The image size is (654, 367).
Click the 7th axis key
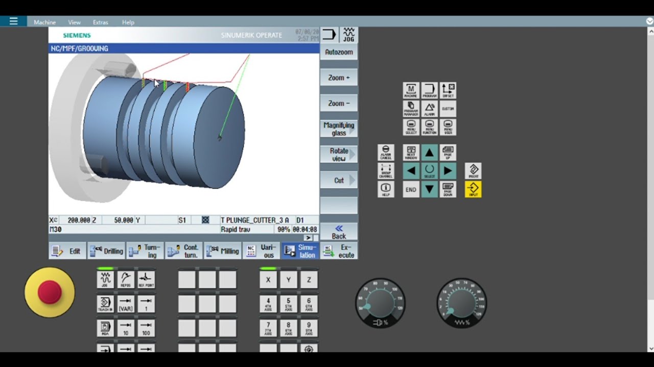point(268,328)
